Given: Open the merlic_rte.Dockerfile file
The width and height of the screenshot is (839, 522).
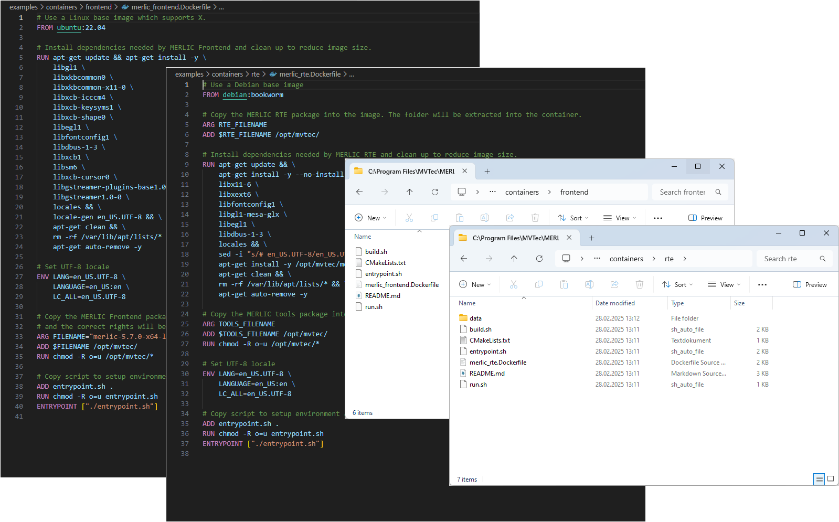Looking at the screenshot, I should click(497, 363).
